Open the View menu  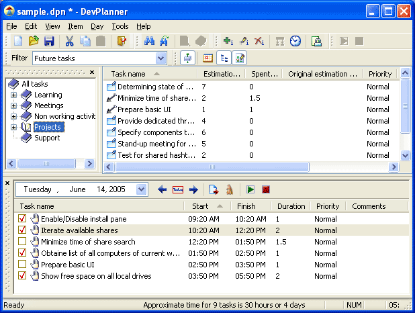(52, 26)
